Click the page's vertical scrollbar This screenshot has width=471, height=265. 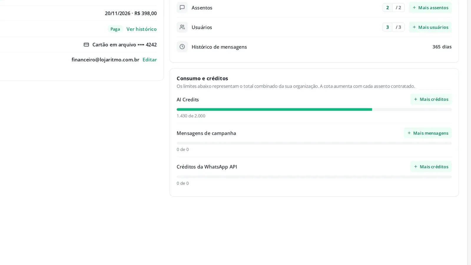click(x=469, y=132)
